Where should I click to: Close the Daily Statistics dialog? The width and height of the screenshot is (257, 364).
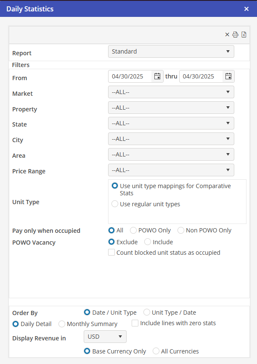coord(246,8)
